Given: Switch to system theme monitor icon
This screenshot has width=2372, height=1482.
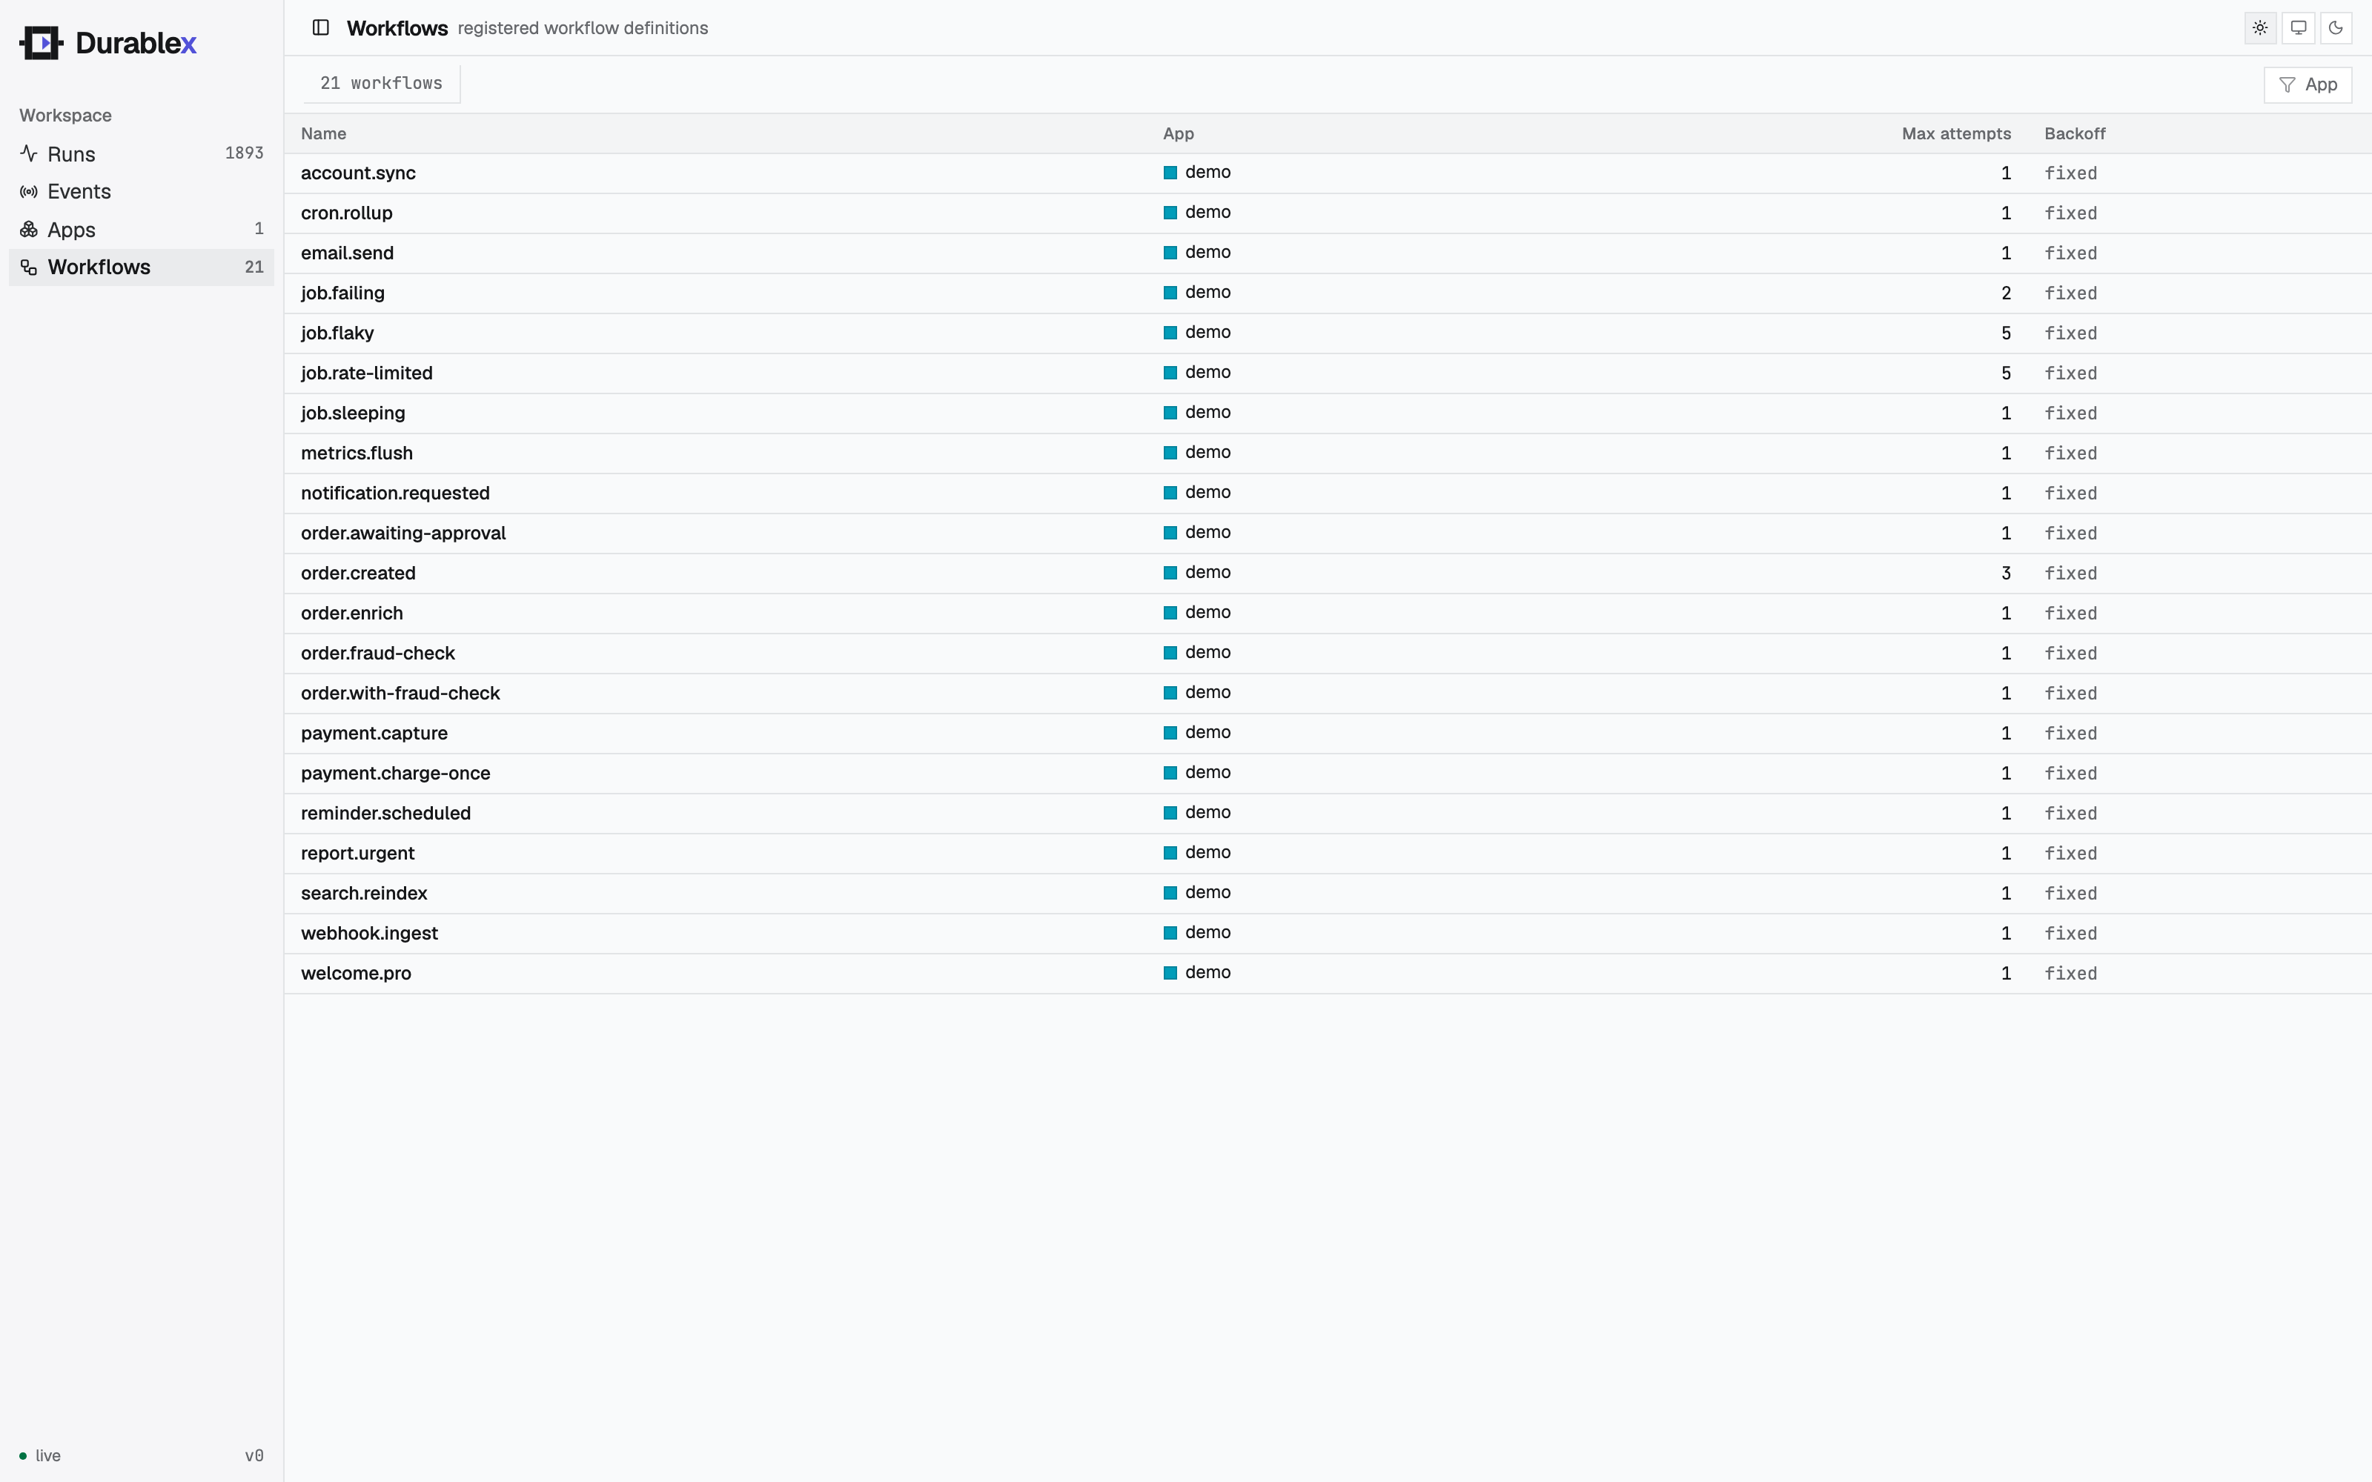Looking at the screenshot, I should click(x=2298, y=27).
